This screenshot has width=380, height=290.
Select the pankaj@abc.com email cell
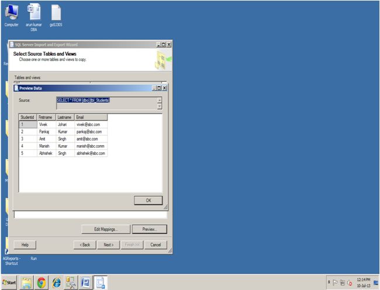click(x=91, y=132)
